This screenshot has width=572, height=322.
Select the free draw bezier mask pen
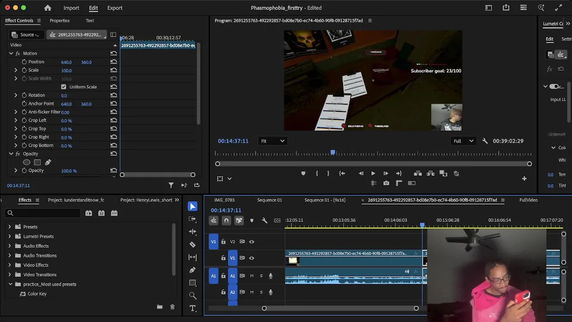(x=48, y=162)
